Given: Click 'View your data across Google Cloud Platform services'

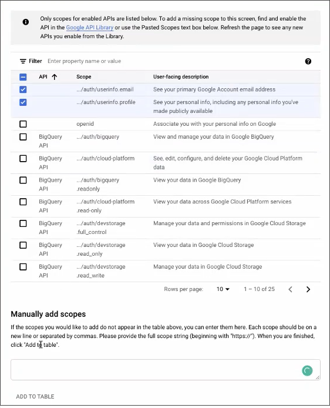Looking at the screenshot, I should coord(222,202).
